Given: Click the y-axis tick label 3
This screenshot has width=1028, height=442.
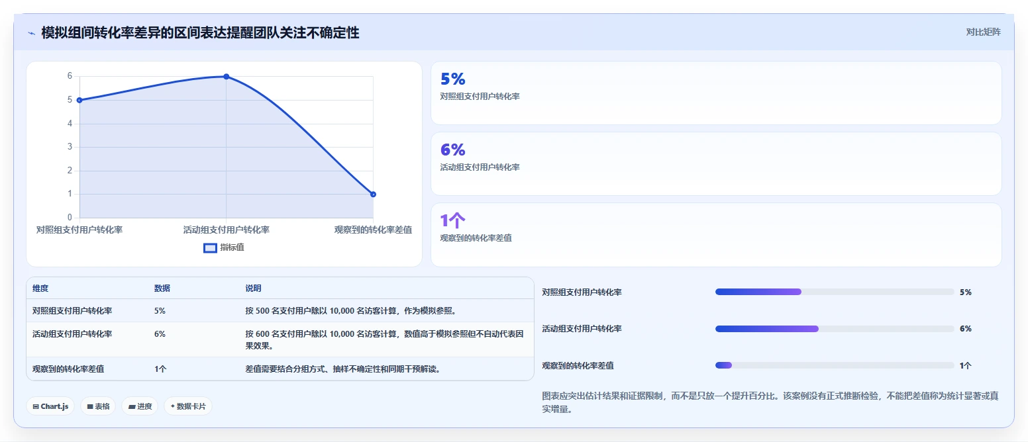Looking at the screenshot, I should (x=70, y=147).
